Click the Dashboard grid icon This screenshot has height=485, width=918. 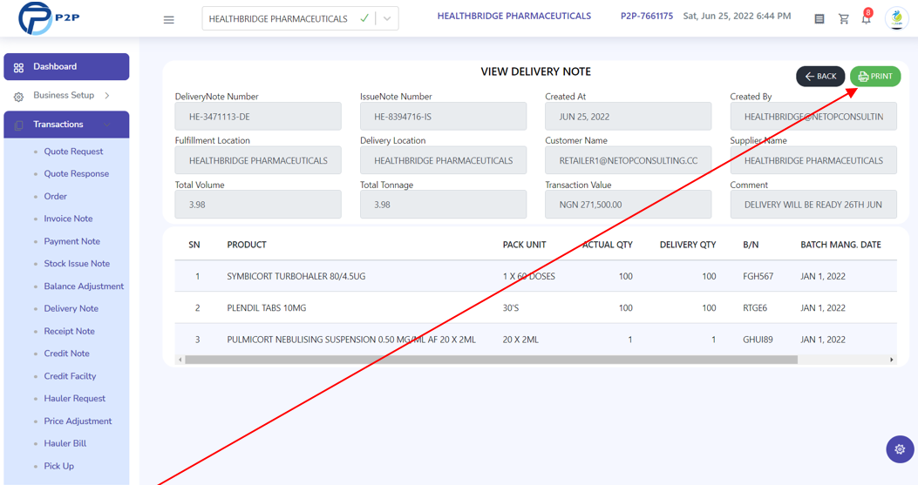tap(18, 67)
